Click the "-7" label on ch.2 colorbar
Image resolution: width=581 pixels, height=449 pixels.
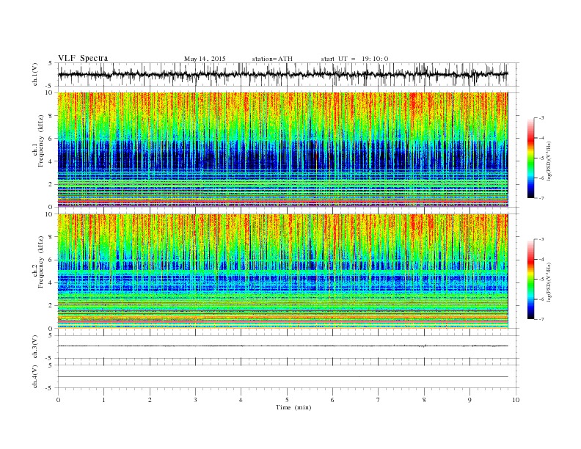click(541, 319)
